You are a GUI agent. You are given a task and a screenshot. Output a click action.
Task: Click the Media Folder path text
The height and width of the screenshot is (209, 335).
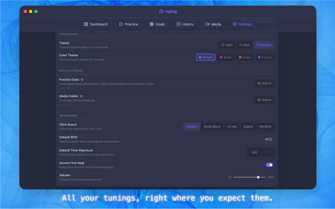[x=77, y=100]
